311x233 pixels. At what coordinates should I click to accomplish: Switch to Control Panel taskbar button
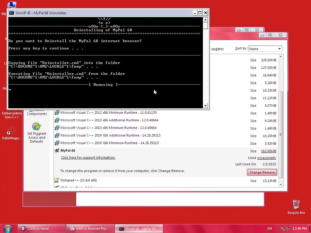[41, 228]
